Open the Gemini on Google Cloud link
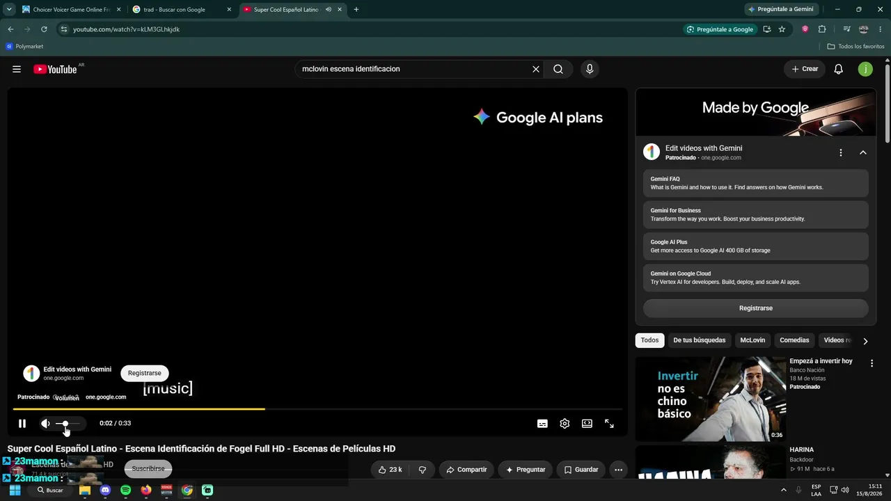 (755, 278)
